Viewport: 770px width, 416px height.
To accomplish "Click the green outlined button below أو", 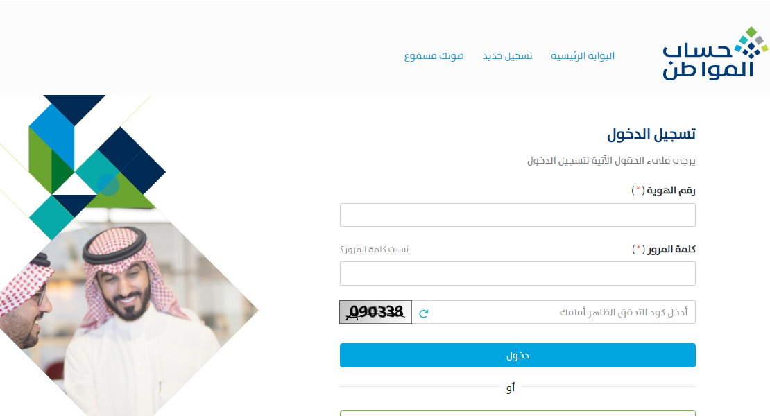I will pos(517,413).
